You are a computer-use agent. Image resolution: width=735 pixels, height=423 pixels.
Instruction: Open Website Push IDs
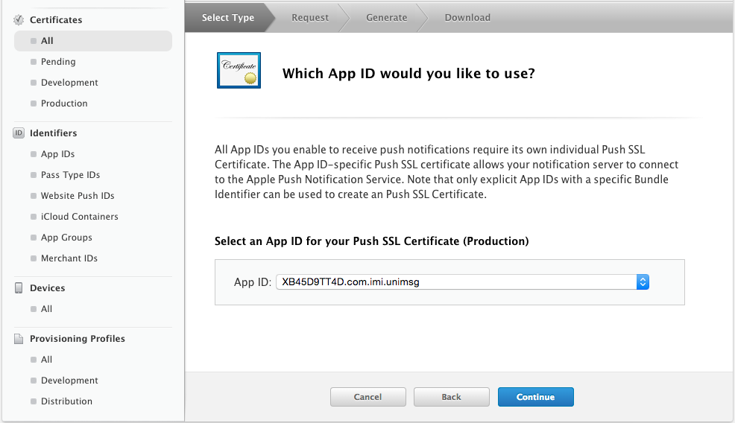click(x=78, y=196)
